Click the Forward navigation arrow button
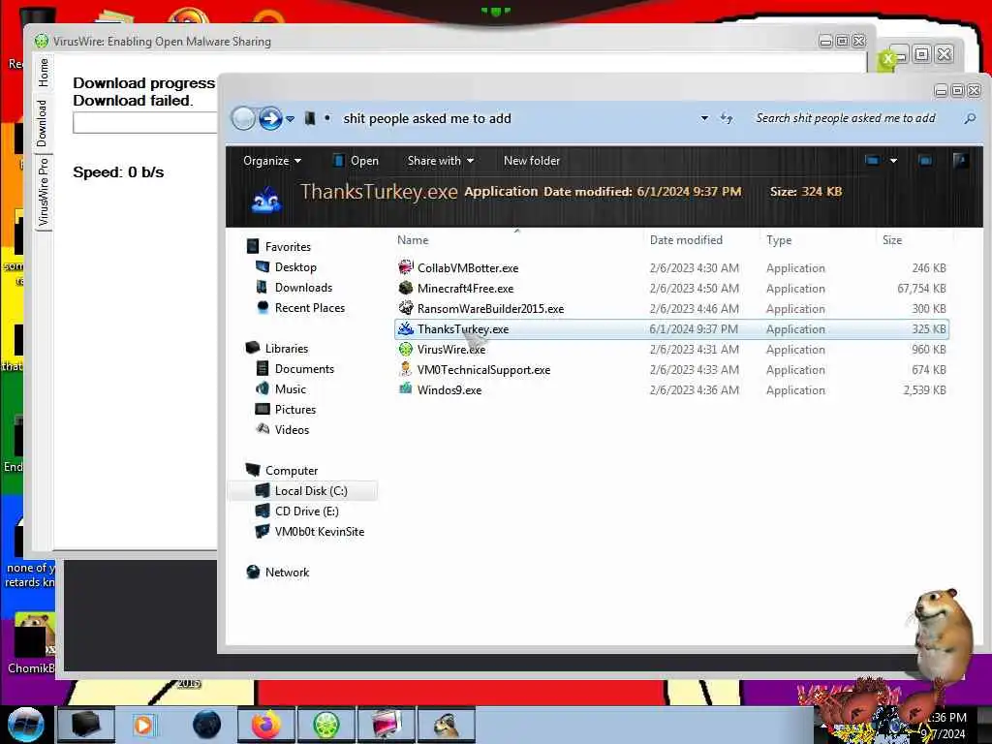The image size is (992, 744). (x=270, y=118)
